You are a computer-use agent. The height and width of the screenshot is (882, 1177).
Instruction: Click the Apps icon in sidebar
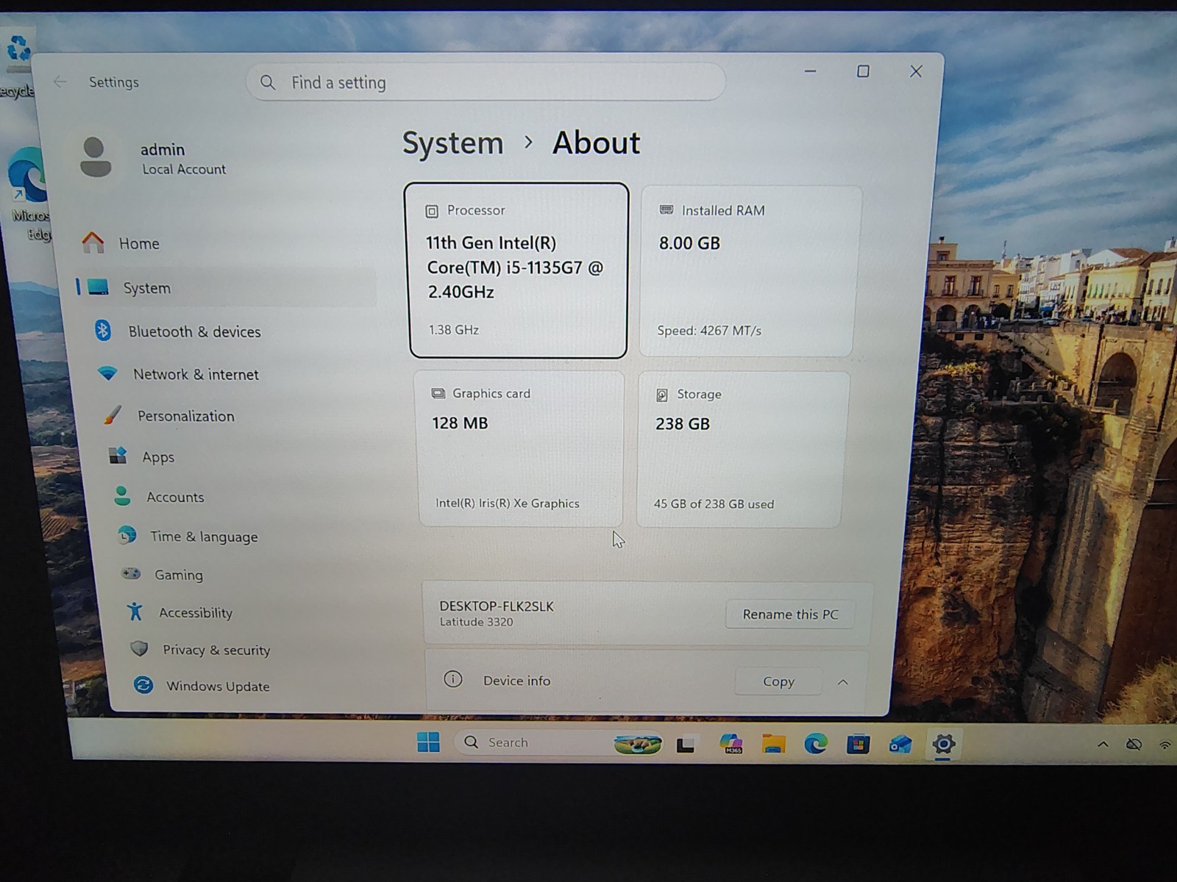pyautogui.click(x=118, y=456)
